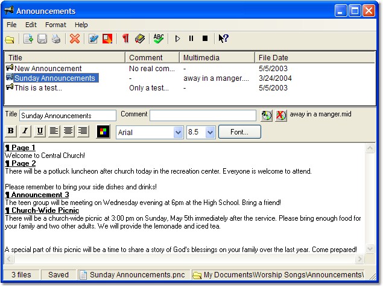Activate the What's This help pointer
383x287 pixels.
point(224,39)
